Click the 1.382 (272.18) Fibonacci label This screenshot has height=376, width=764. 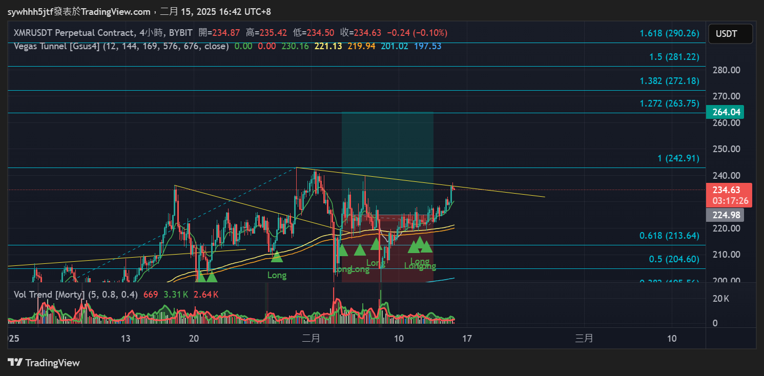click(669, 81)
